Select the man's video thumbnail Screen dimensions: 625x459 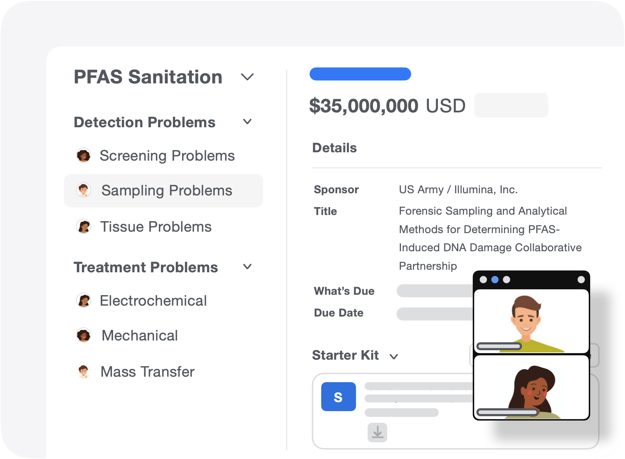click(x=531, y=321)
